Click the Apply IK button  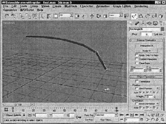pyautogui.click(x=147, y=51)
